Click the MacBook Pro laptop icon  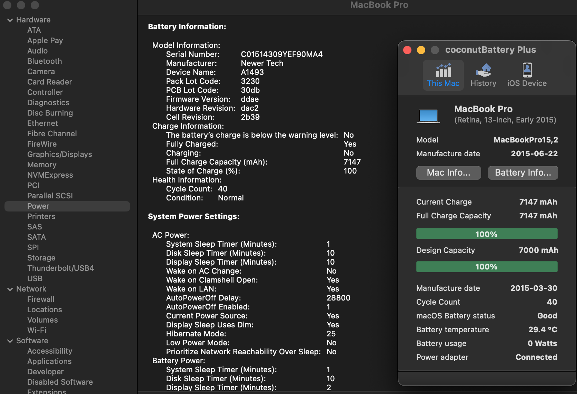click(x=428, y=116)
